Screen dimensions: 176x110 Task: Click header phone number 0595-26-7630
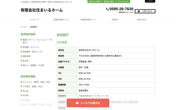coord(121,9)
